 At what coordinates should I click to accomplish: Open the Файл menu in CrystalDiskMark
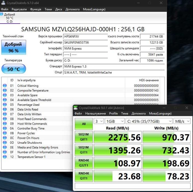coord(78,114)
